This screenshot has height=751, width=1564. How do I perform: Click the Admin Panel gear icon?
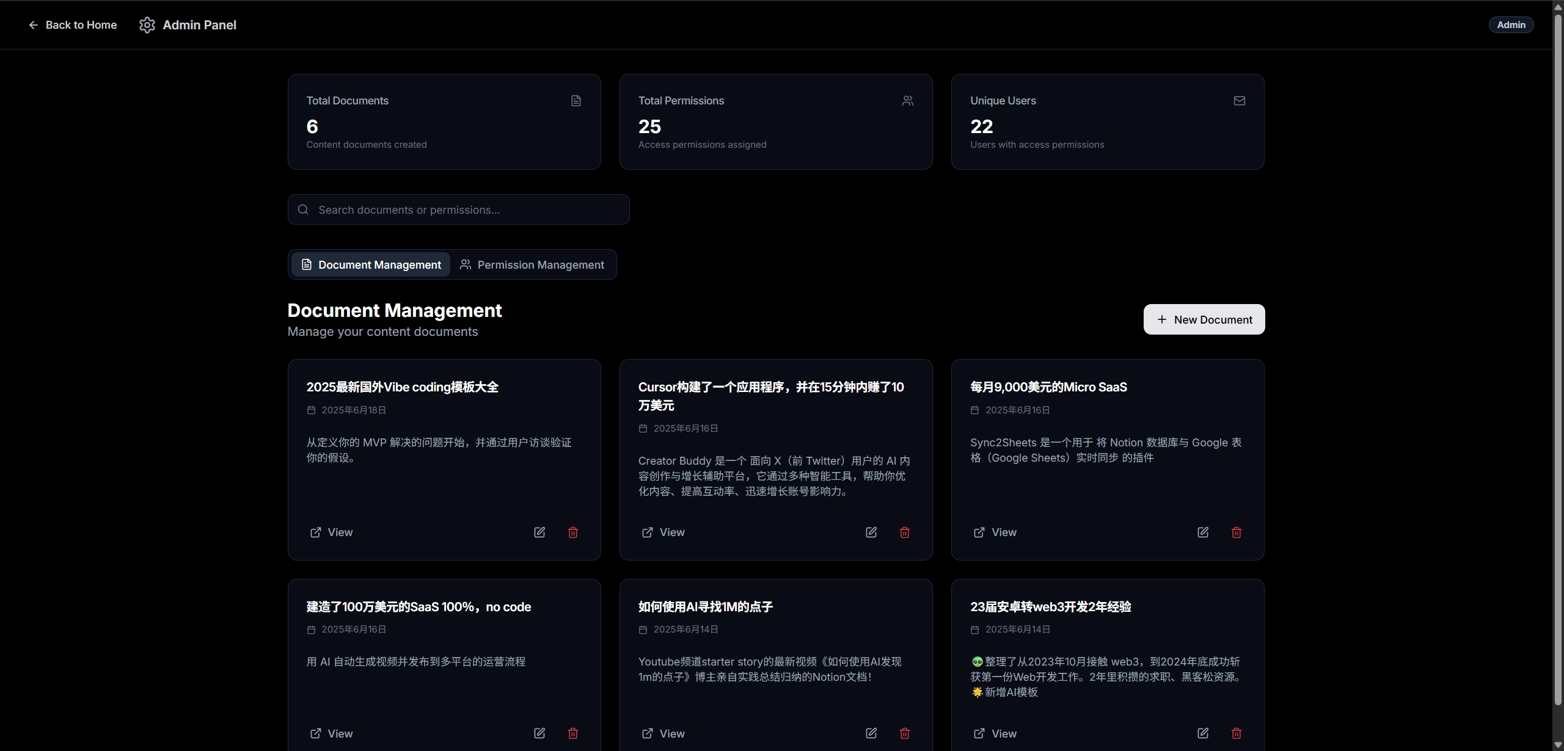point(147,25)
